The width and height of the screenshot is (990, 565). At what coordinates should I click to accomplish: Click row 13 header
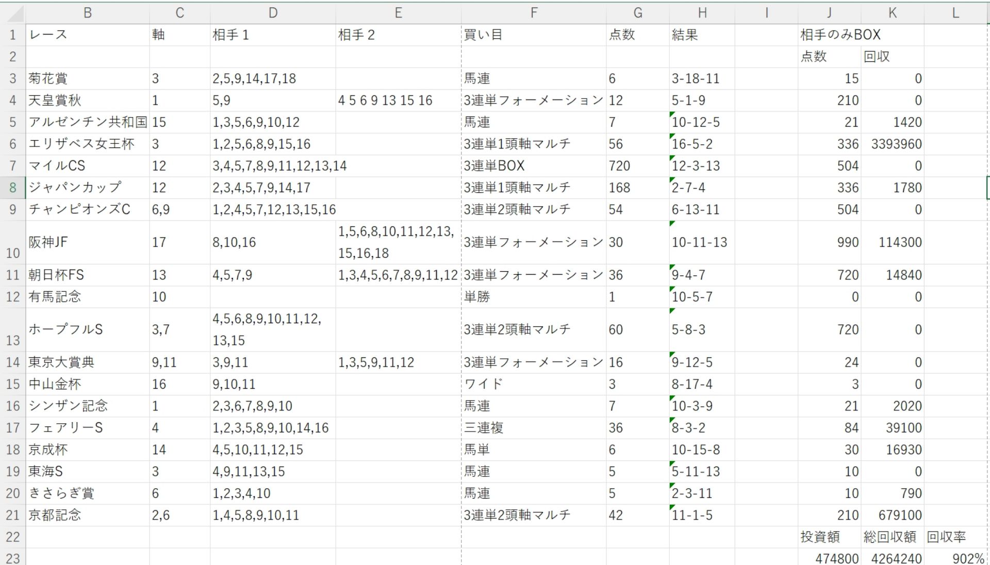[13, 330]
